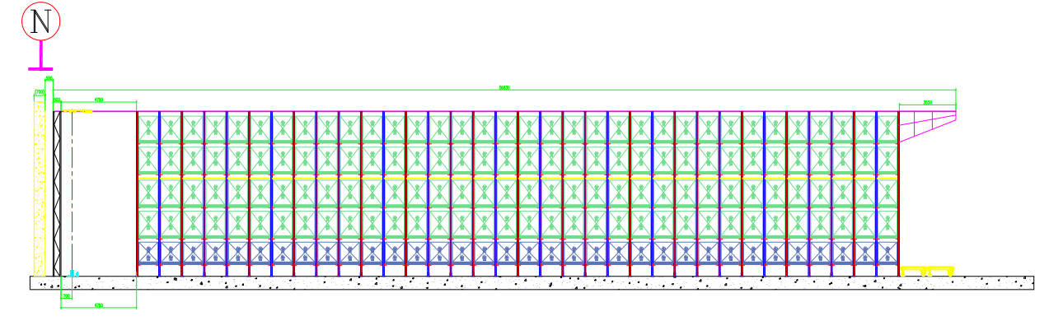Screen dimensions: 1049x321
Task: Select the small cyan marker at floor
Action: tap(74, 272)
